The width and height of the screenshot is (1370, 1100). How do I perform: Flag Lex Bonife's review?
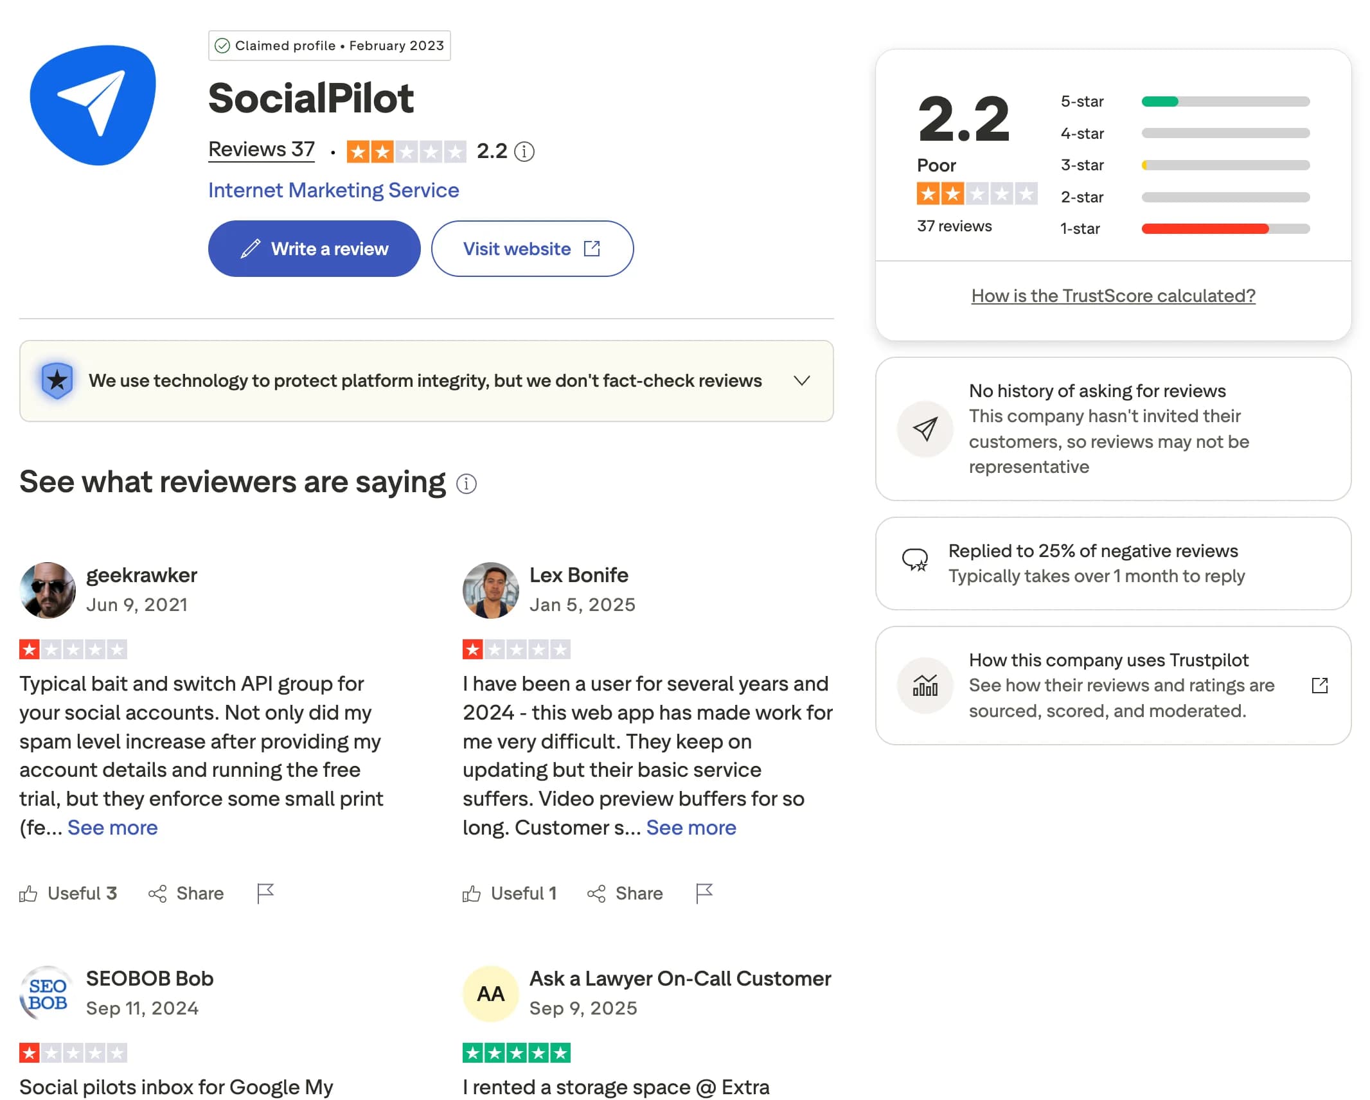click(x=704, y=893)
